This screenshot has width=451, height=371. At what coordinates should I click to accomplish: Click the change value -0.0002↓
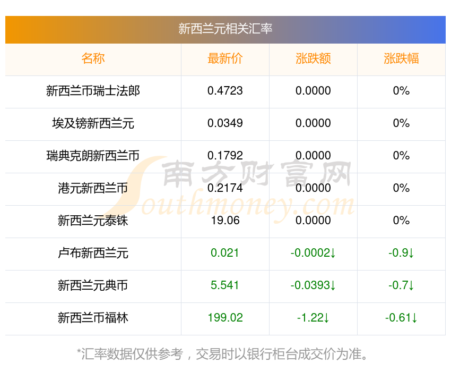point(313,253)
